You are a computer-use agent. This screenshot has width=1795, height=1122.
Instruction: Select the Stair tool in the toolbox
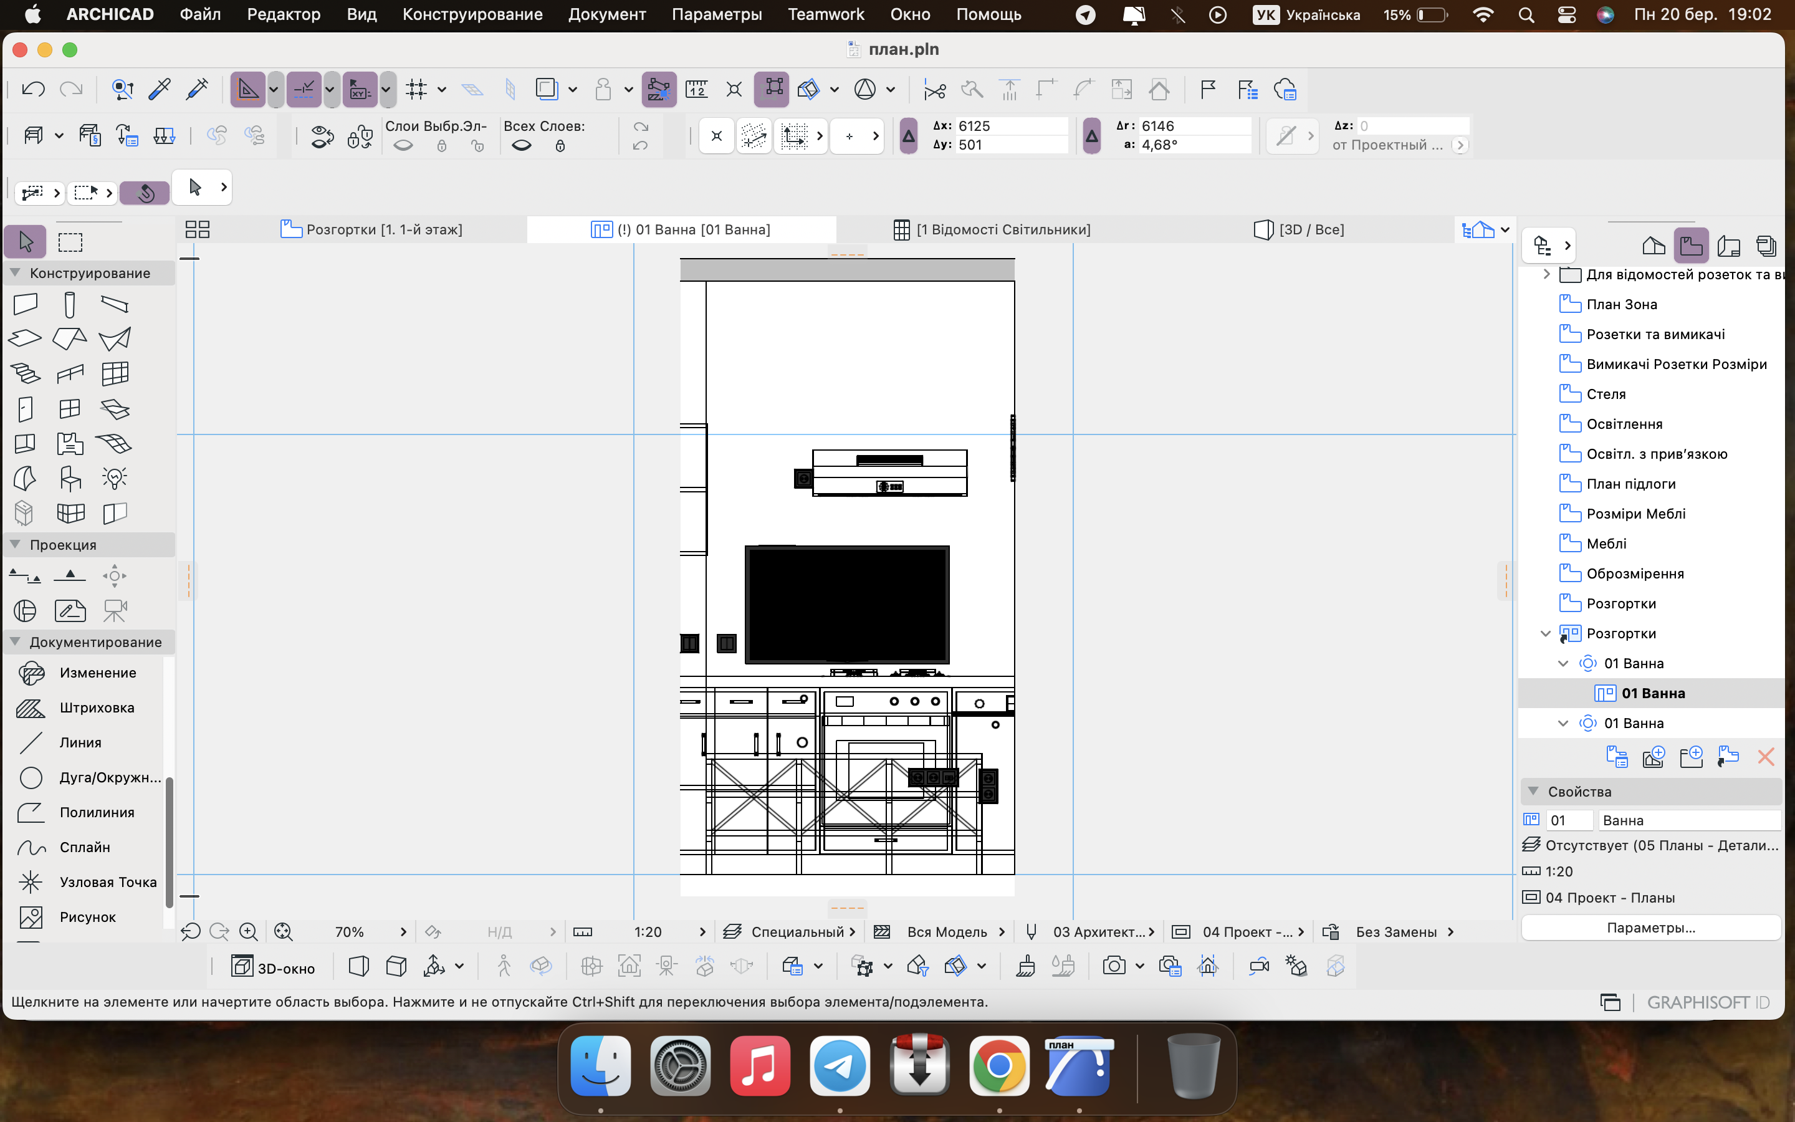25,373
